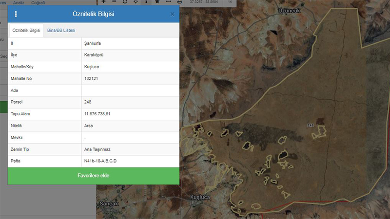The image size is (390, 219).
Task: Click the info query tool icon
Action: point(146,2)
